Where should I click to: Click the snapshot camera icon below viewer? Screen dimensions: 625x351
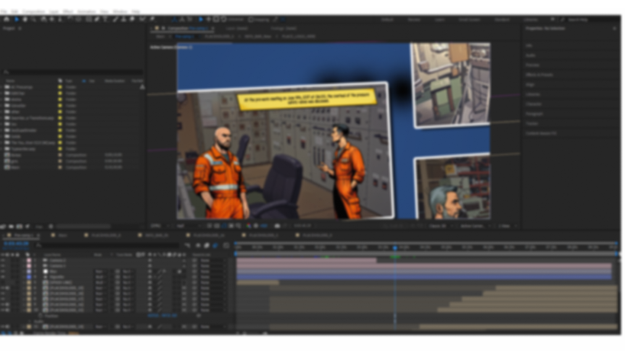277,226
